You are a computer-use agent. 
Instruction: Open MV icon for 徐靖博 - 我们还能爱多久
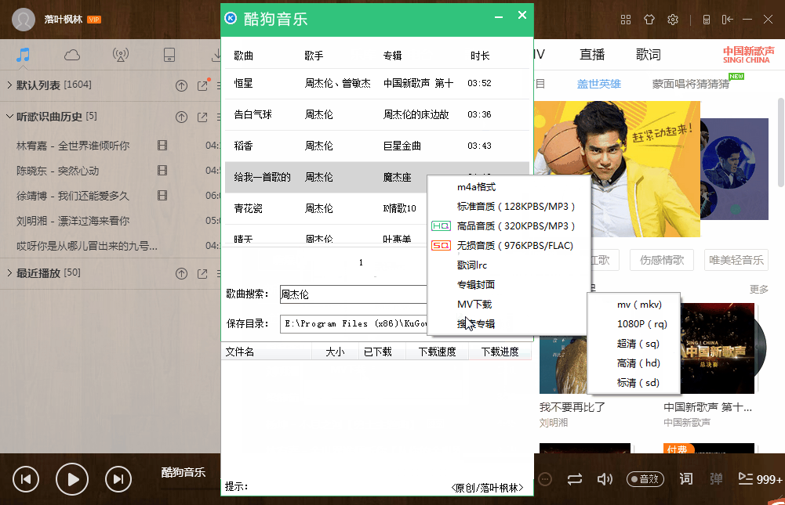(162, 195)
